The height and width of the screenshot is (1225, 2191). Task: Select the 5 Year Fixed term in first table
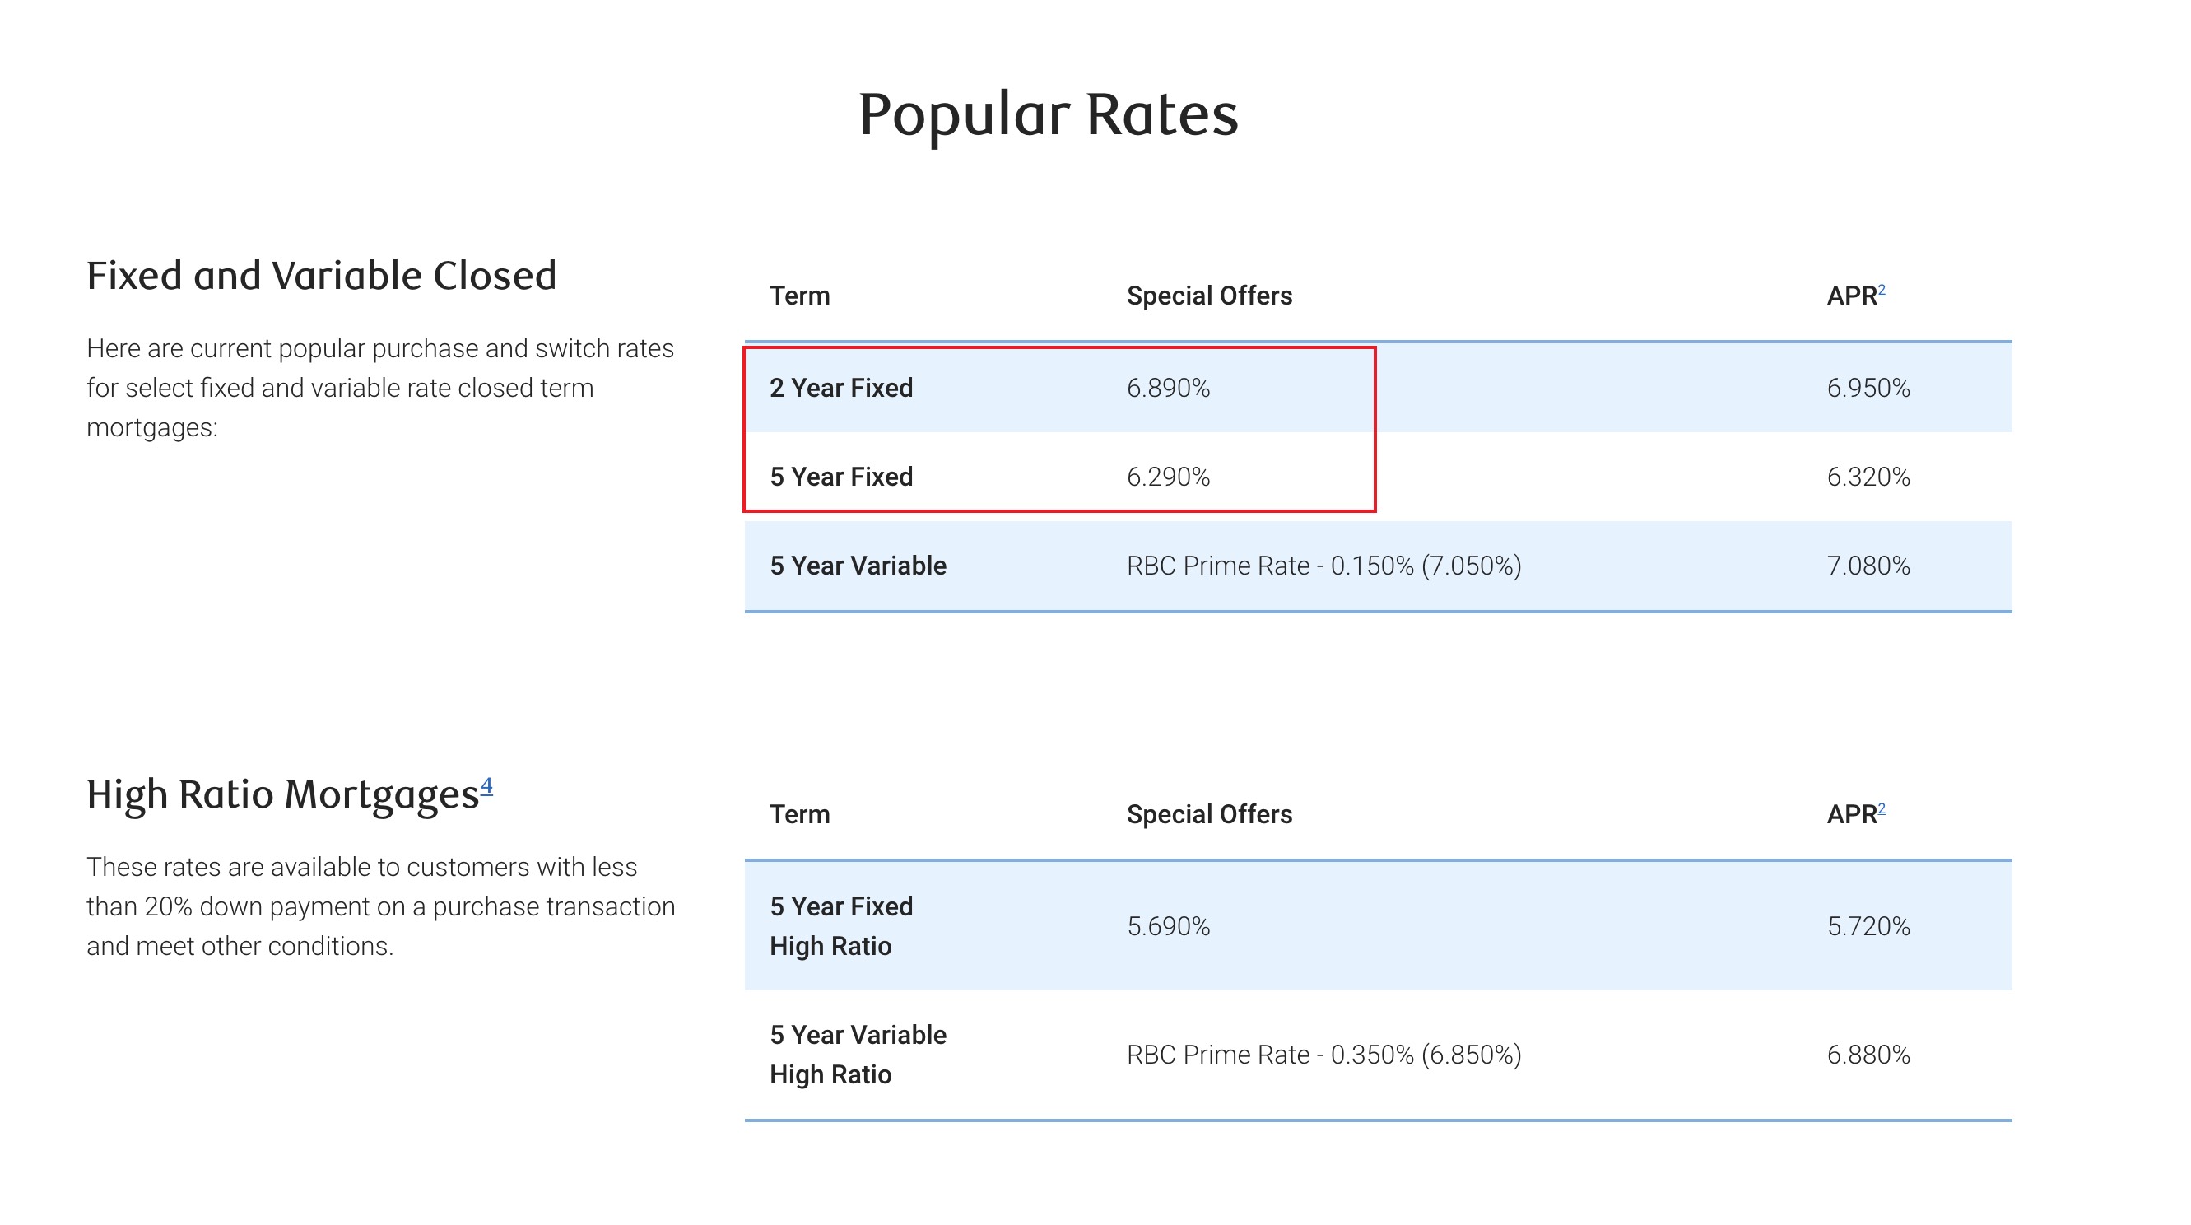pyautogui.click(x=840, y=477)
